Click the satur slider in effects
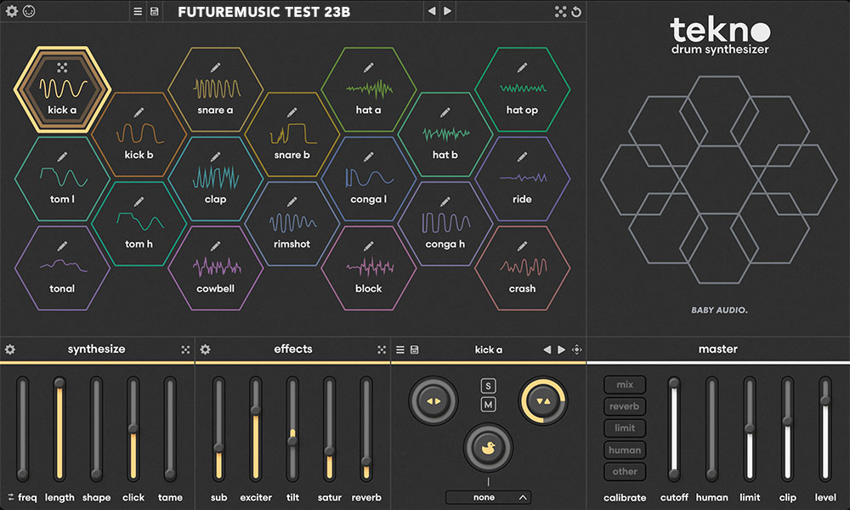The width and height of the screenshot is (850, 510). point(329,428)
